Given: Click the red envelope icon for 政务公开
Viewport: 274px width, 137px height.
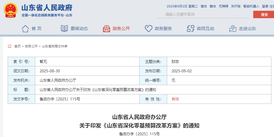Looking at the screenshot, I should (106, 28).
